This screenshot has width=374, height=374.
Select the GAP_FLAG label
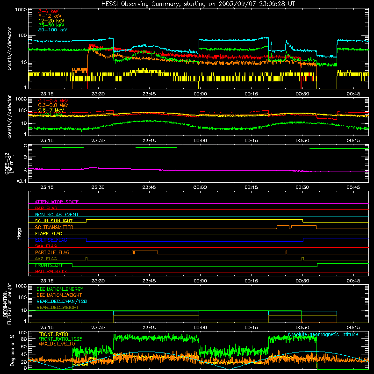(x=46, y=208)
